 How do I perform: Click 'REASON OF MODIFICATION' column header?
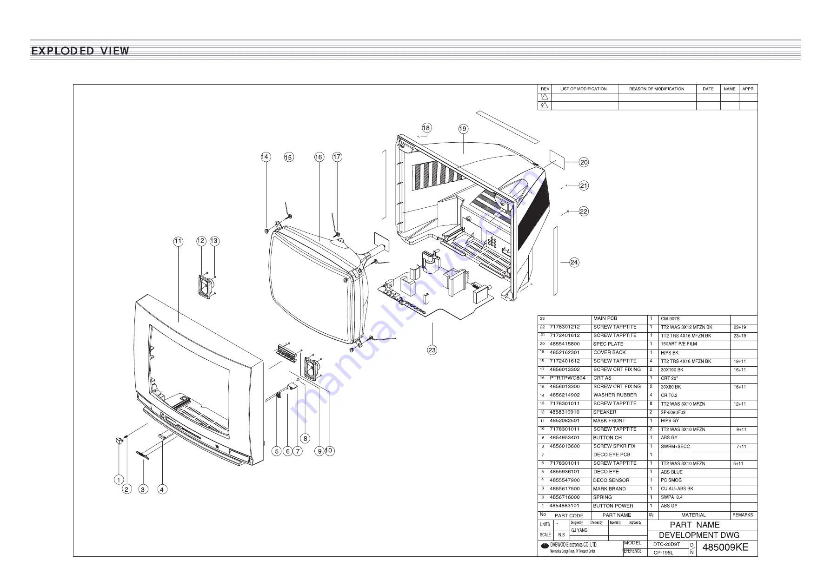pyautogui.click(x=657, y=89)
